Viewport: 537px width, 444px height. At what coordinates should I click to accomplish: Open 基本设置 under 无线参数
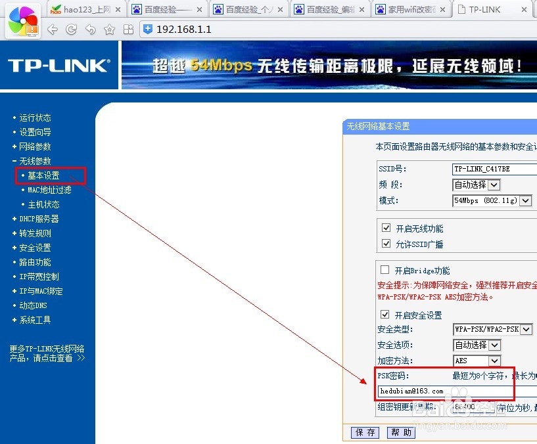(43, 175)
